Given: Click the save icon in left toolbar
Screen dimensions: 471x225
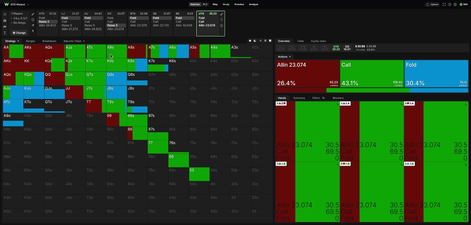Looking at the screenshot, I should pyautogui.click(x=5, y=20).
